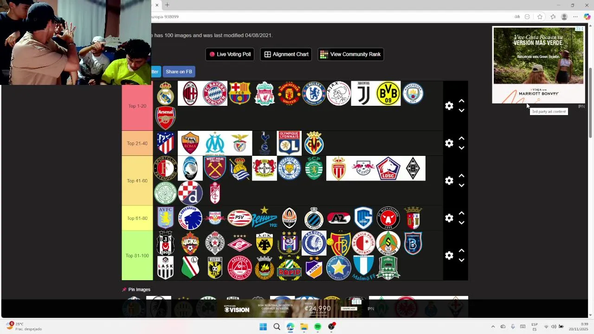This screenshot has height=334, width=594.
Task: Open File Explorer from taskbar
Action: pos(304,327)
